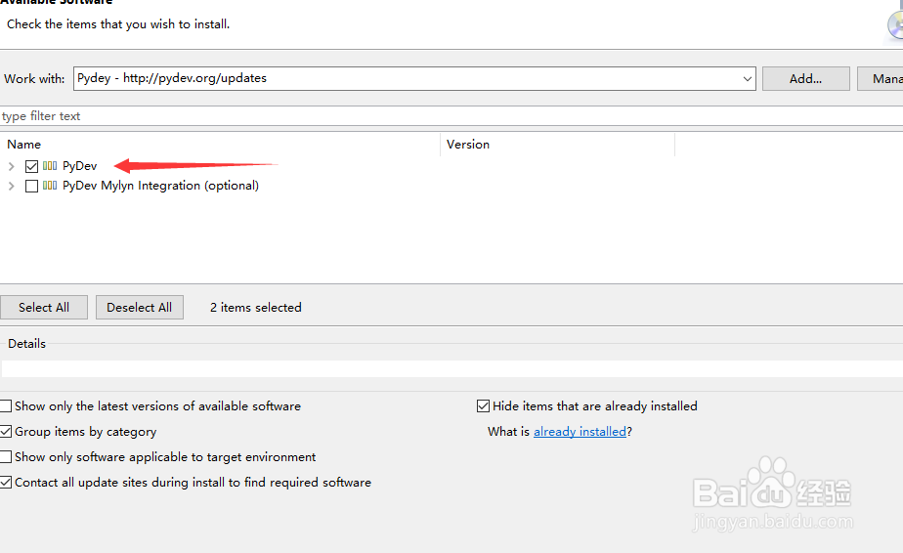Image resolution: width=903 pixels, height=553 pixels.
Task: Open the already installed link
Action: [x=580, y=432]
